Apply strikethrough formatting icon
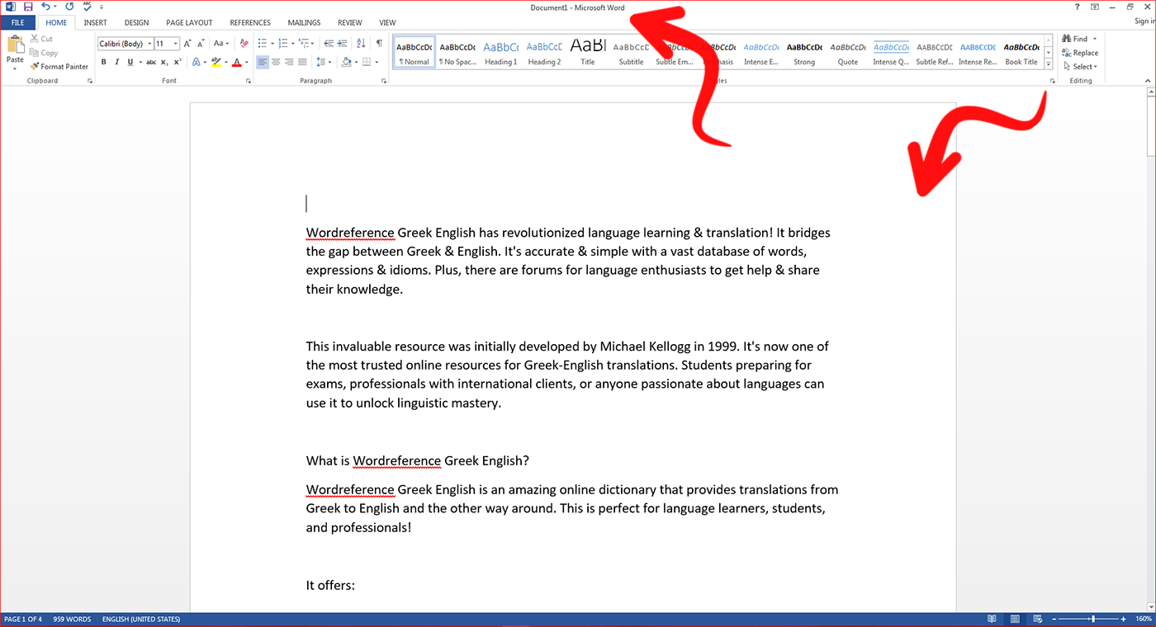The width and height of the screenshot is (1156, 627). (x=150, y=62)
